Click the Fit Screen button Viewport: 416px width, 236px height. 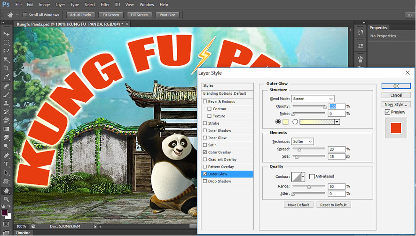tap(111, 15)
